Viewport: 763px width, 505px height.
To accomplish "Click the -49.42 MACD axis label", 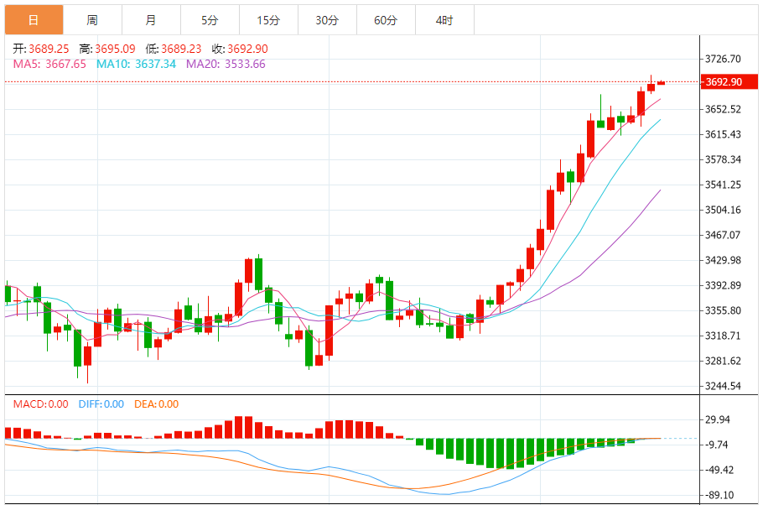I will pyautogui.click(x=719, y=470).
